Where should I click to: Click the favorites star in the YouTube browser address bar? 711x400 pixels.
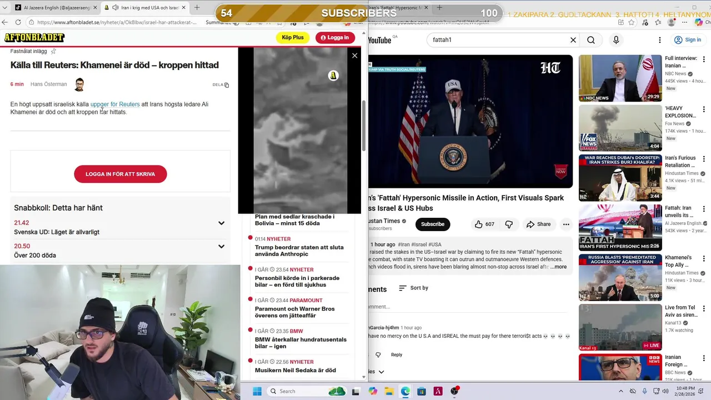click(x=632, y=22)
